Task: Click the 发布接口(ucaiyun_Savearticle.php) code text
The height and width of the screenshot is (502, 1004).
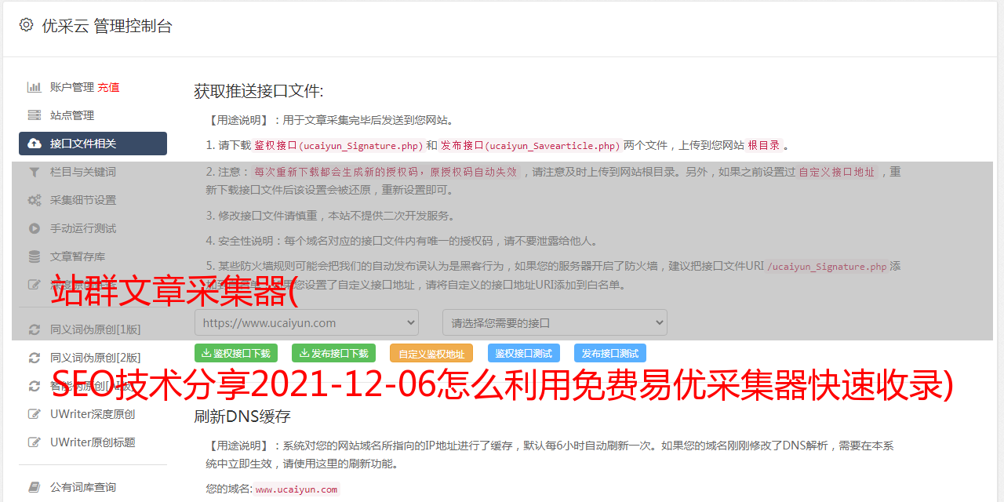Action: pyautogui.click(x=530, y=145)
